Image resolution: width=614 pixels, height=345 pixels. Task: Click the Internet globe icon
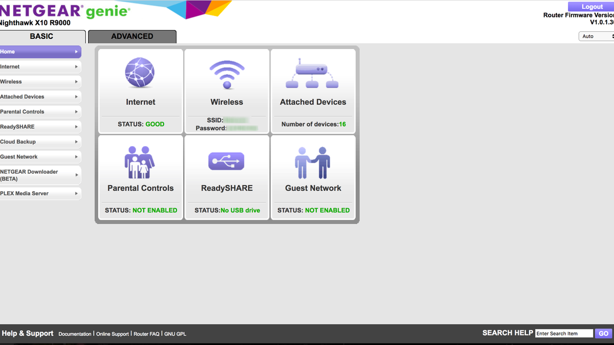(140, 73)
